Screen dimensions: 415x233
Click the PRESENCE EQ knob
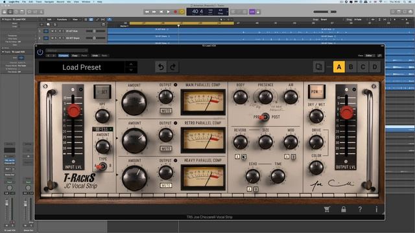click(265, 97)
